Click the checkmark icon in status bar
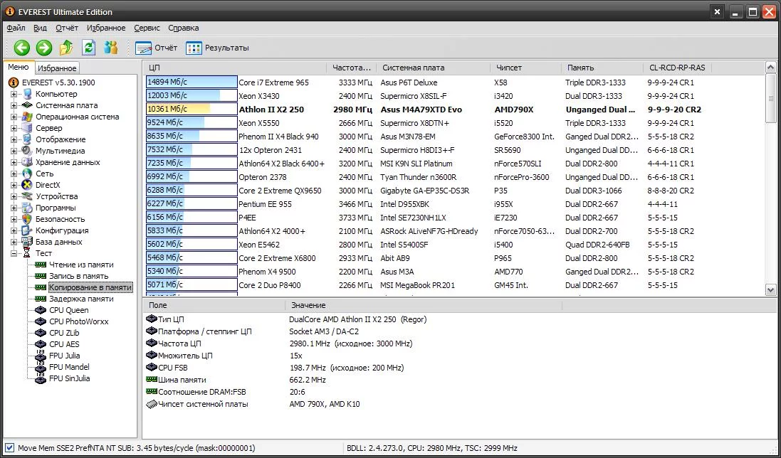The image size is (781, 458). [9, 448]
